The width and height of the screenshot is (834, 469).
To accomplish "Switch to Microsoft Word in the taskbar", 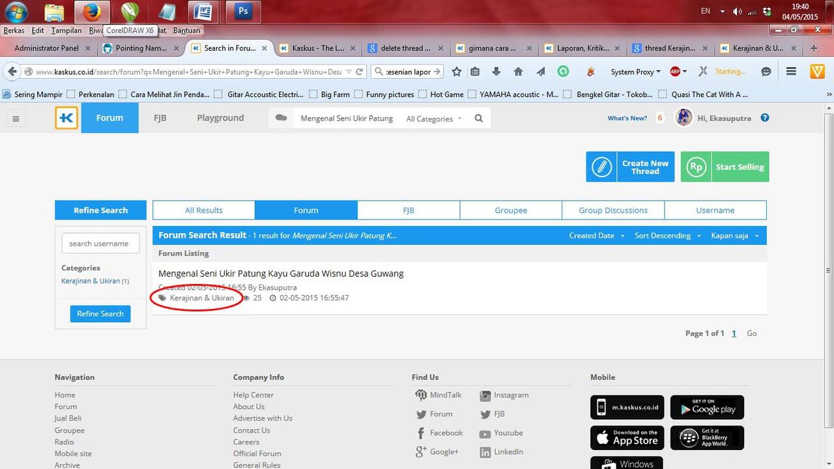I will (203, 12).
